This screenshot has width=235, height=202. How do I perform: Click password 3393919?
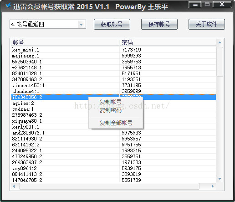coord(131,174)
